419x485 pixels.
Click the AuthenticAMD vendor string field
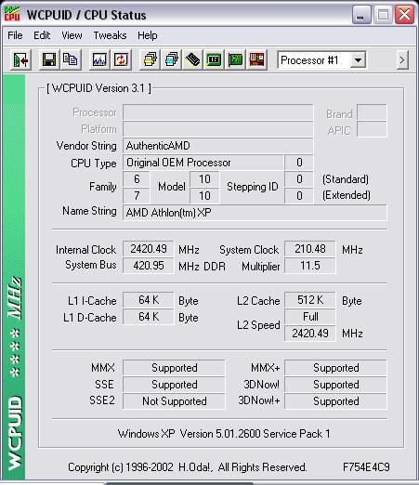tap(217, 146)
